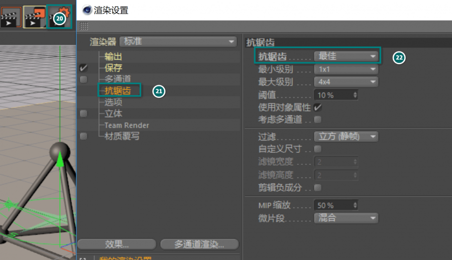Select 选项 in the settings list
The width and height of the screenshot is (452, 260).
113,102
